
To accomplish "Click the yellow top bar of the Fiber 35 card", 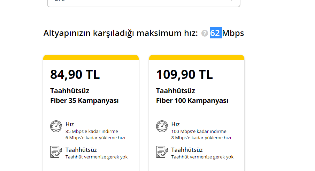I will point(91,57).
